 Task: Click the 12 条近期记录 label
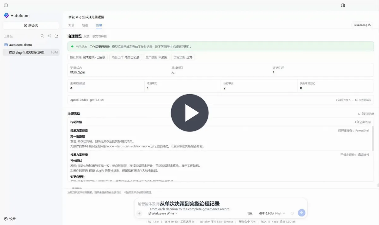365,114
